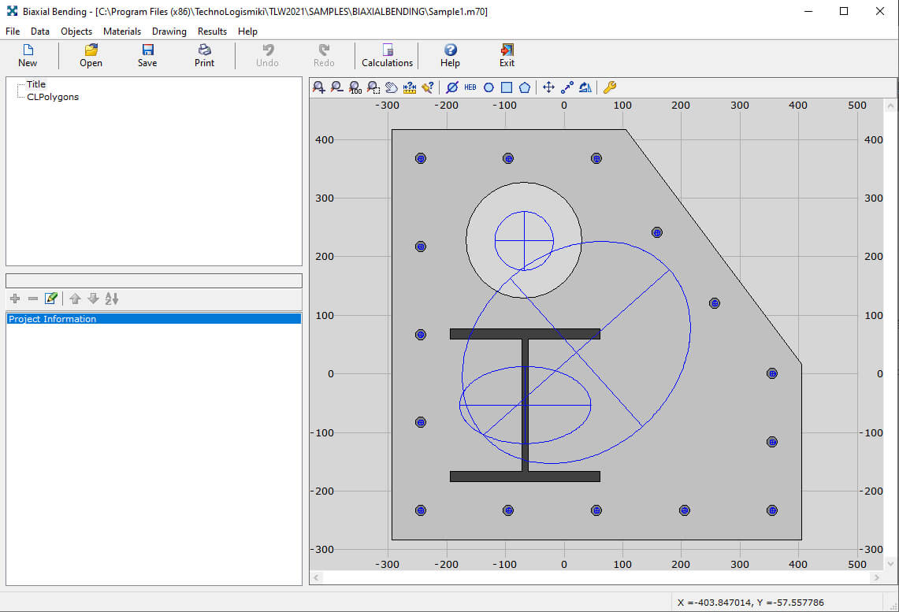Click the canvas horizontal scrollbar right arrow
This screenshot has width=899, height=612.
click(x=875, y=578)
